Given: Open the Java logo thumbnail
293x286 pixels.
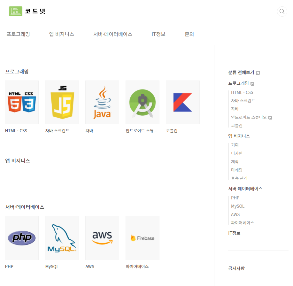Looking at the screenshot, I should point(102,103).
